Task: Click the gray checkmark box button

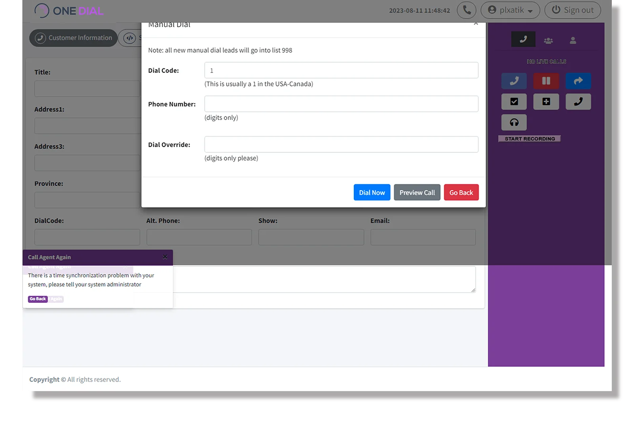Action: pyautogui.click(x=514, y=102)
